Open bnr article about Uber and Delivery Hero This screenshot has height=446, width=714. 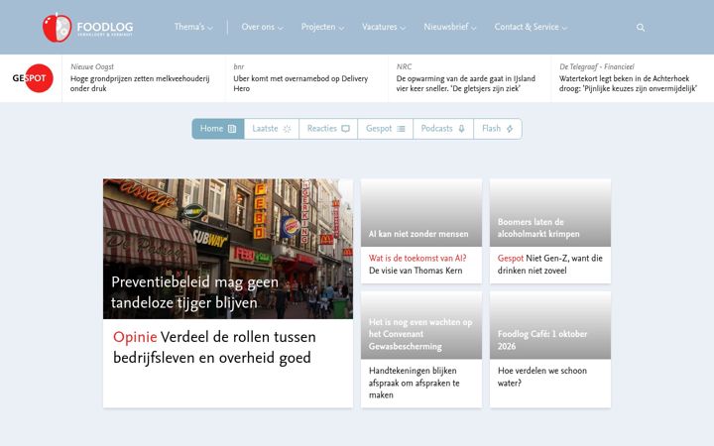[x=300, y=83]
